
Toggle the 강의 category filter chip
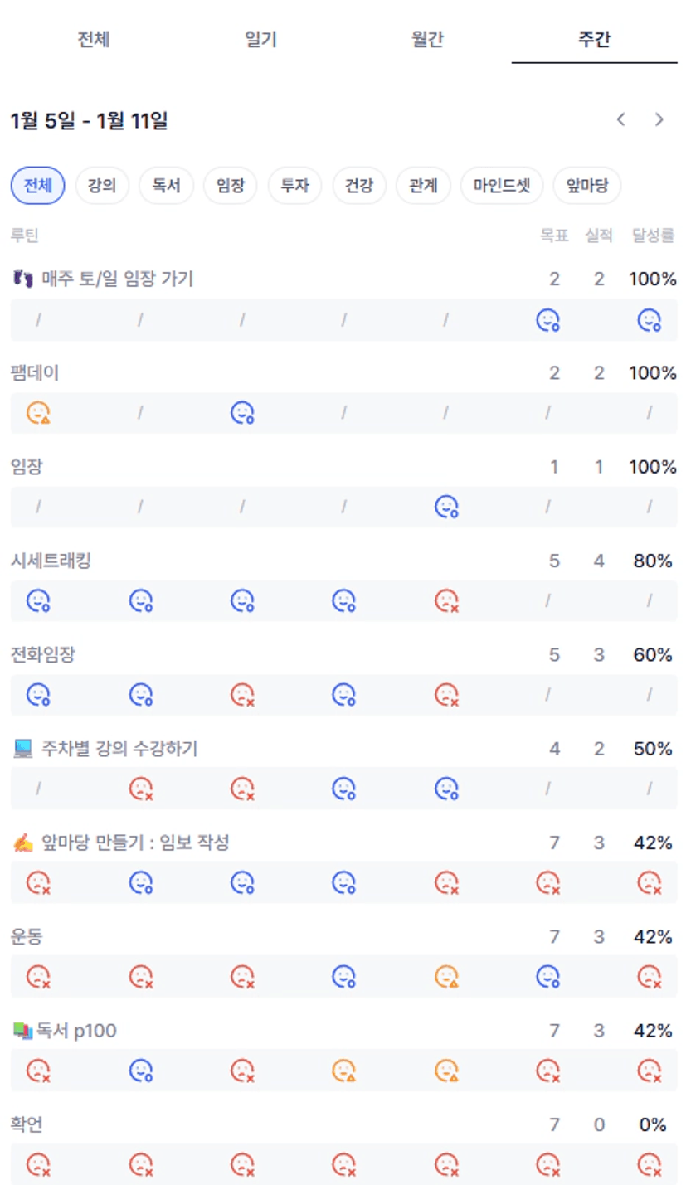point(102,186)
